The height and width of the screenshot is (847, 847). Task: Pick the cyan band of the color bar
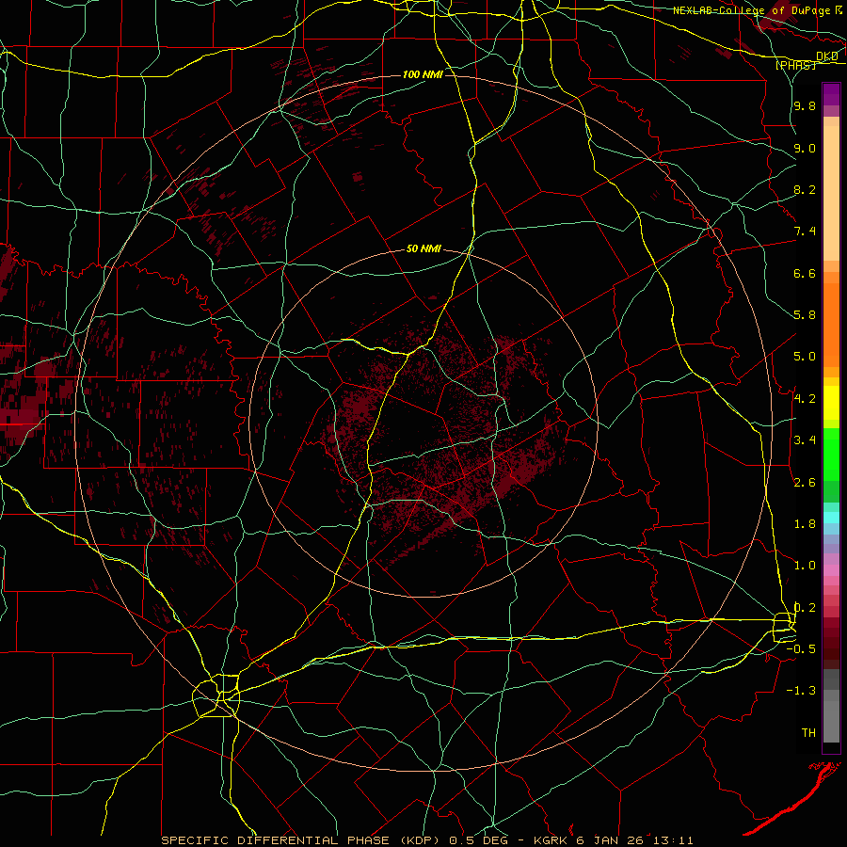[x=831, y=518]
